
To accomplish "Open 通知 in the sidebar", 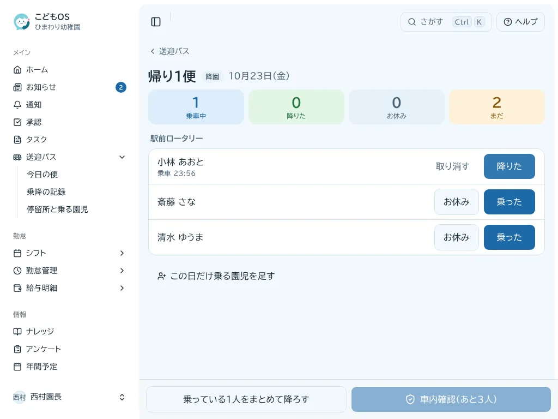I will click(x=34, y=105).
